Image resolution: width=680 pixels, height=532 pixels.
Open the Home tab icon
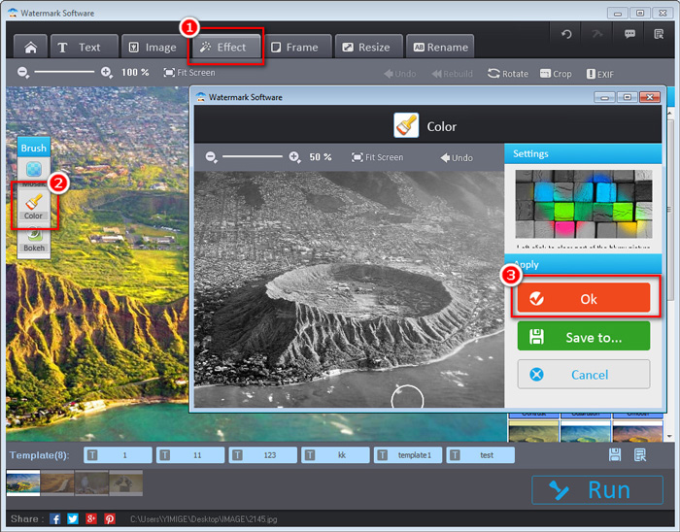pyautogui.click(x=30, y=47)
